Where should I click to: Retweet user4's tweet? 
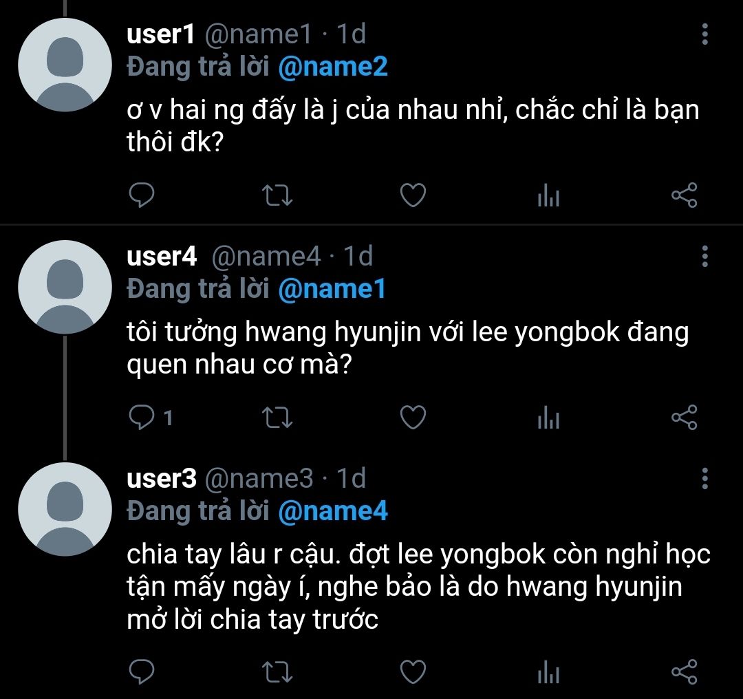[277, 418]
